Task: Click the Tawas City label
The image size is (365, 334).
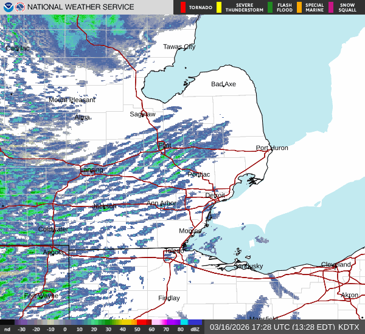Action: tap(179, 47)
